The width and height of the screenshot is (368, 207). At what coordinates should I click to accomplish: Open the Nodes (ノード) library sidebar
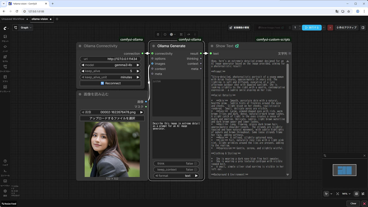point(5,48)
